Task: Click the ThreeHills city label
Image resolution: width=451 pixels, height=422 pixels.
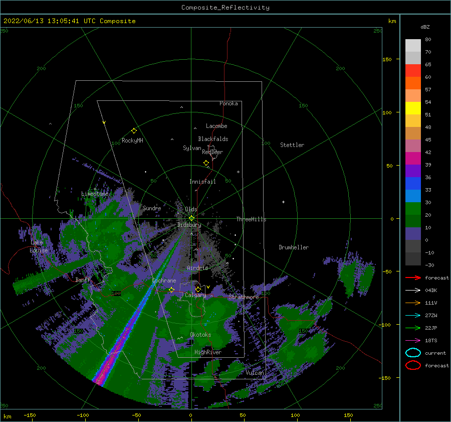Action: 251,219
